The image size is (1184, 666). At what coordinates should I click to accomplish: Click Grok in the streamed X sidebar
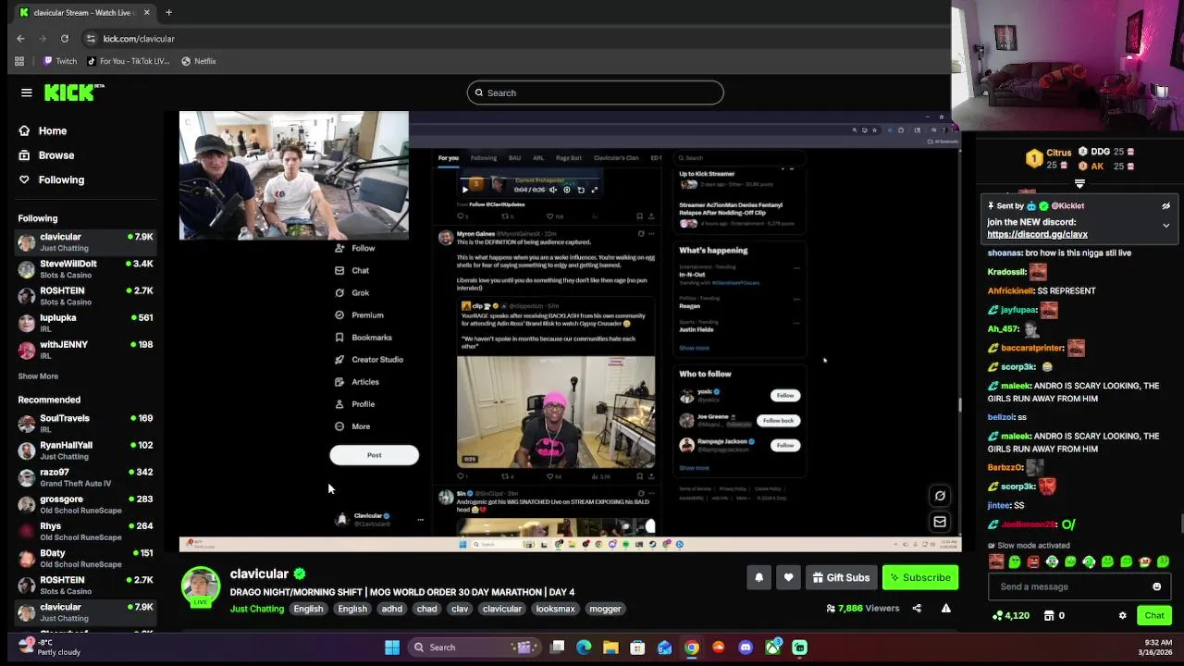[x=352, y=292]
